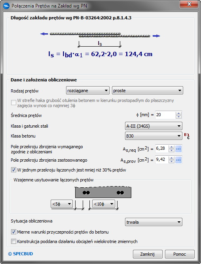Screen dimensions: 201x264
Task: Expand the 'proste' bar shape dropdown
Action: 148,91
